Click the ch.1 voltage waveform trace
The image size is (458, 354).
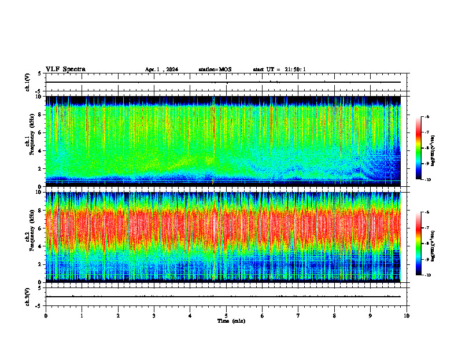(223, 82)
